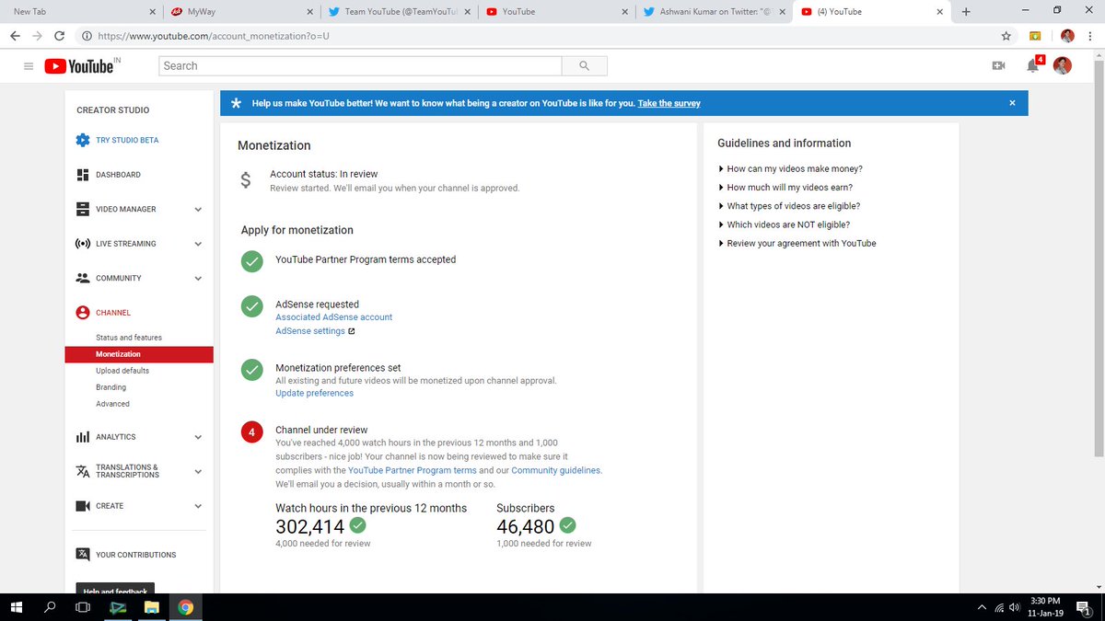The image size is (1105, 621).
Task: Reload the page with the refresh icon
Action: tap(60, 36)
